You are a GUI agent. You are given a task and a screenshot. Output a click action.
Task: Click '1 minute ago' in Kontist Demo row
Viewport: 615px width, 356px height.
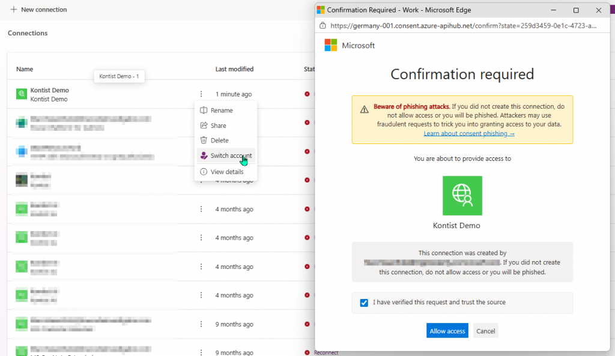pyautogui.click(x=234, y=94)
